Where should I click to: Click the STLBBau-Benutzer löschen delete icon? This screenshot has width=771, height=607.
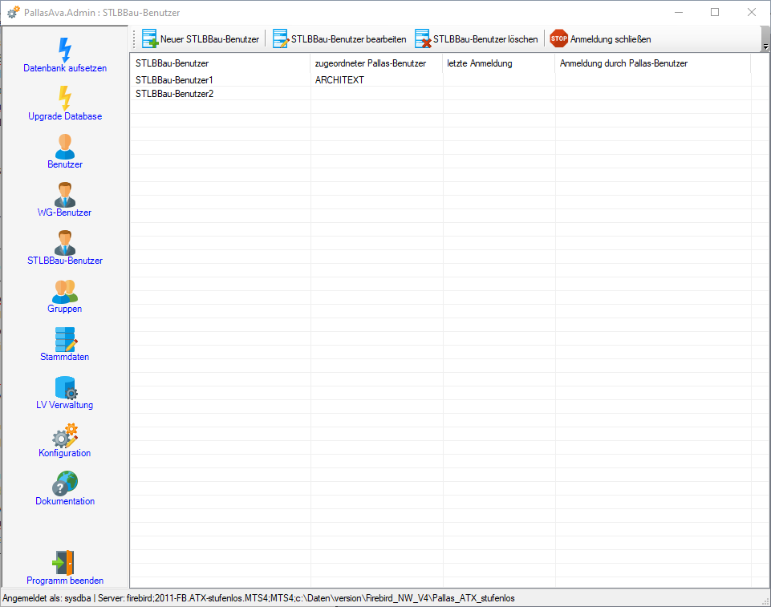click(423, 38)
